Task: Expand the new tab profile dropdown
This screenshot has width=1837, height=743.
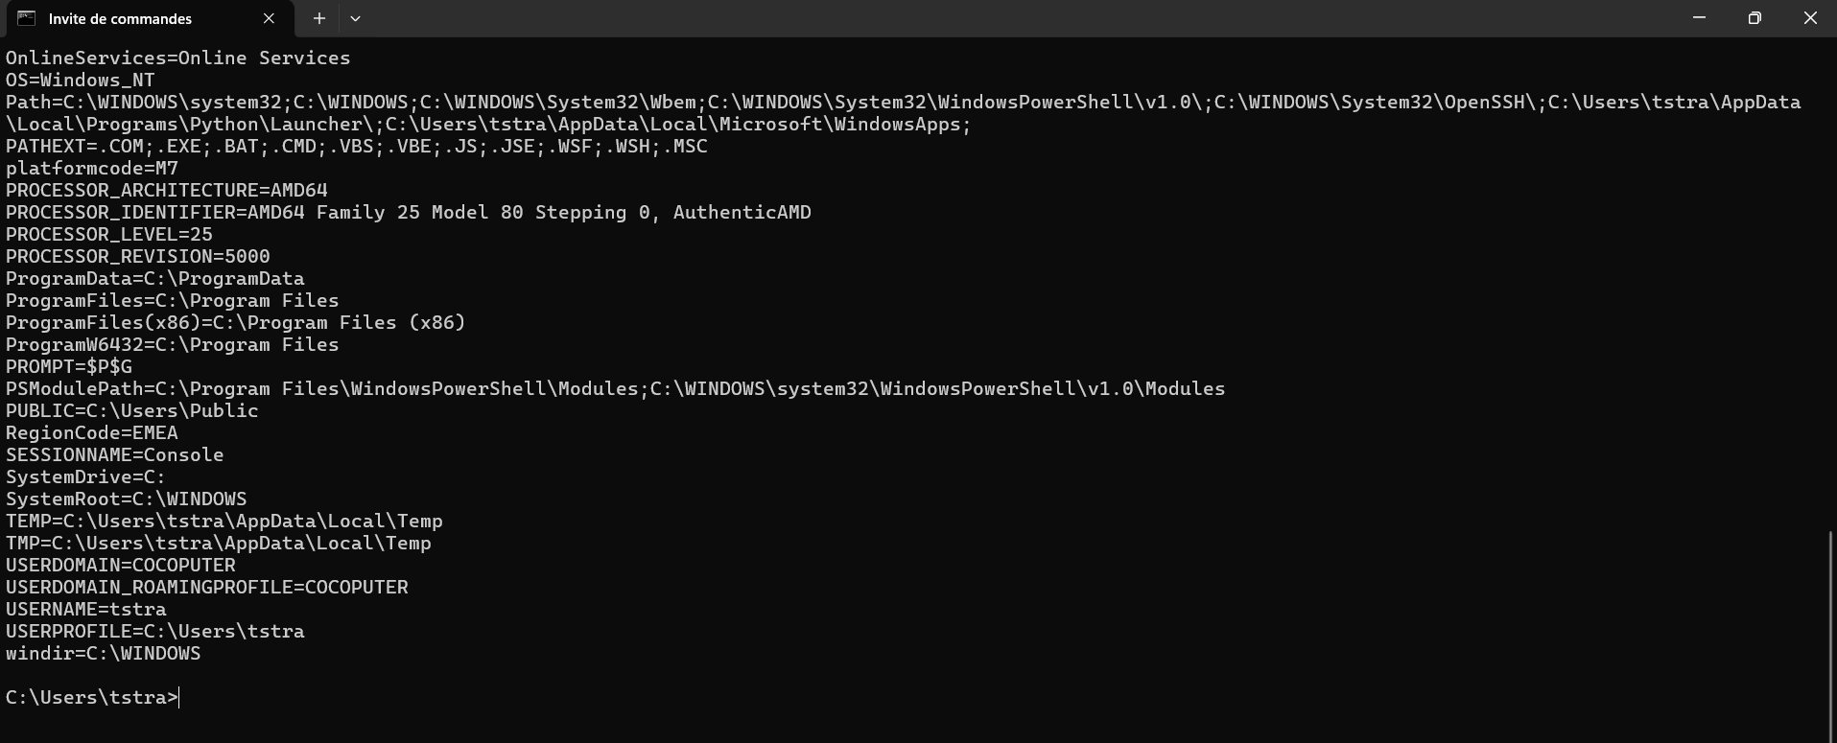Action: pyautogui.click(x=355, y=18)
